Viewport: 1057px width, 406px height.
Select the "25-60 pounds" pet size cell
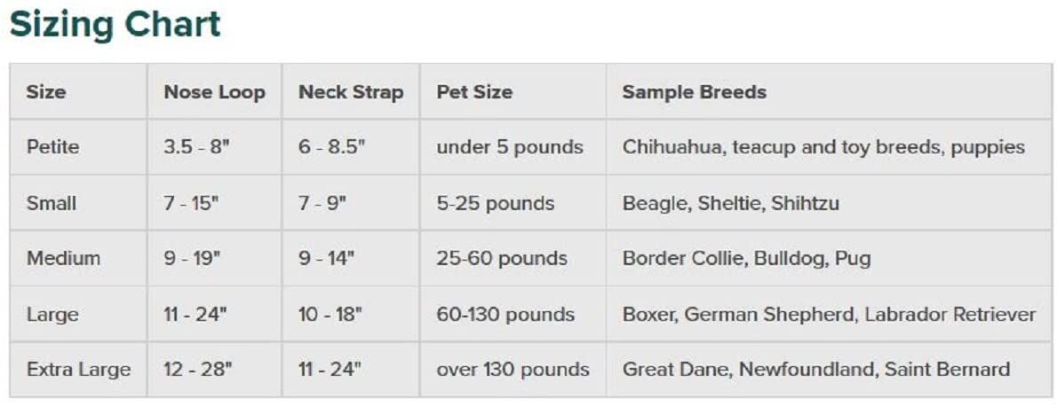pyautogui.click(x=502, y=259)
